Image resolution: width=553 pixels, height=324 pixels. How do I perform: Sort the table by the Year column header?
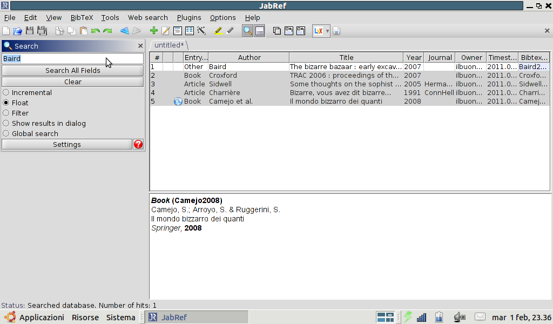pyautogui.click(x=414, y=57)
